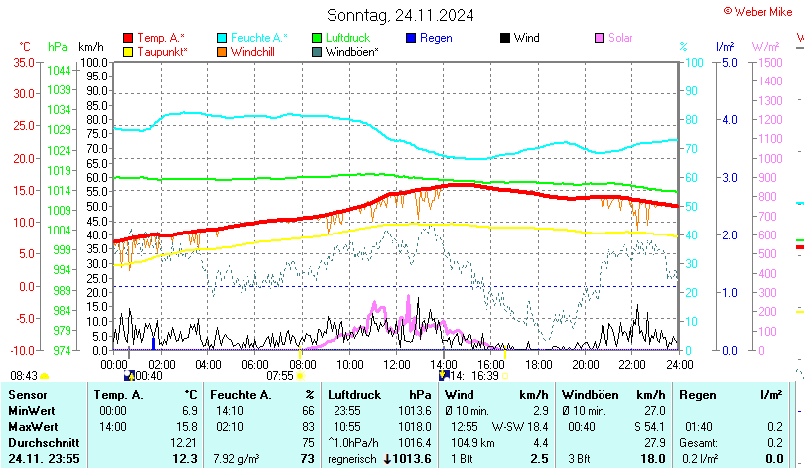Click the Luftdruck legend label

pos(348,38)
